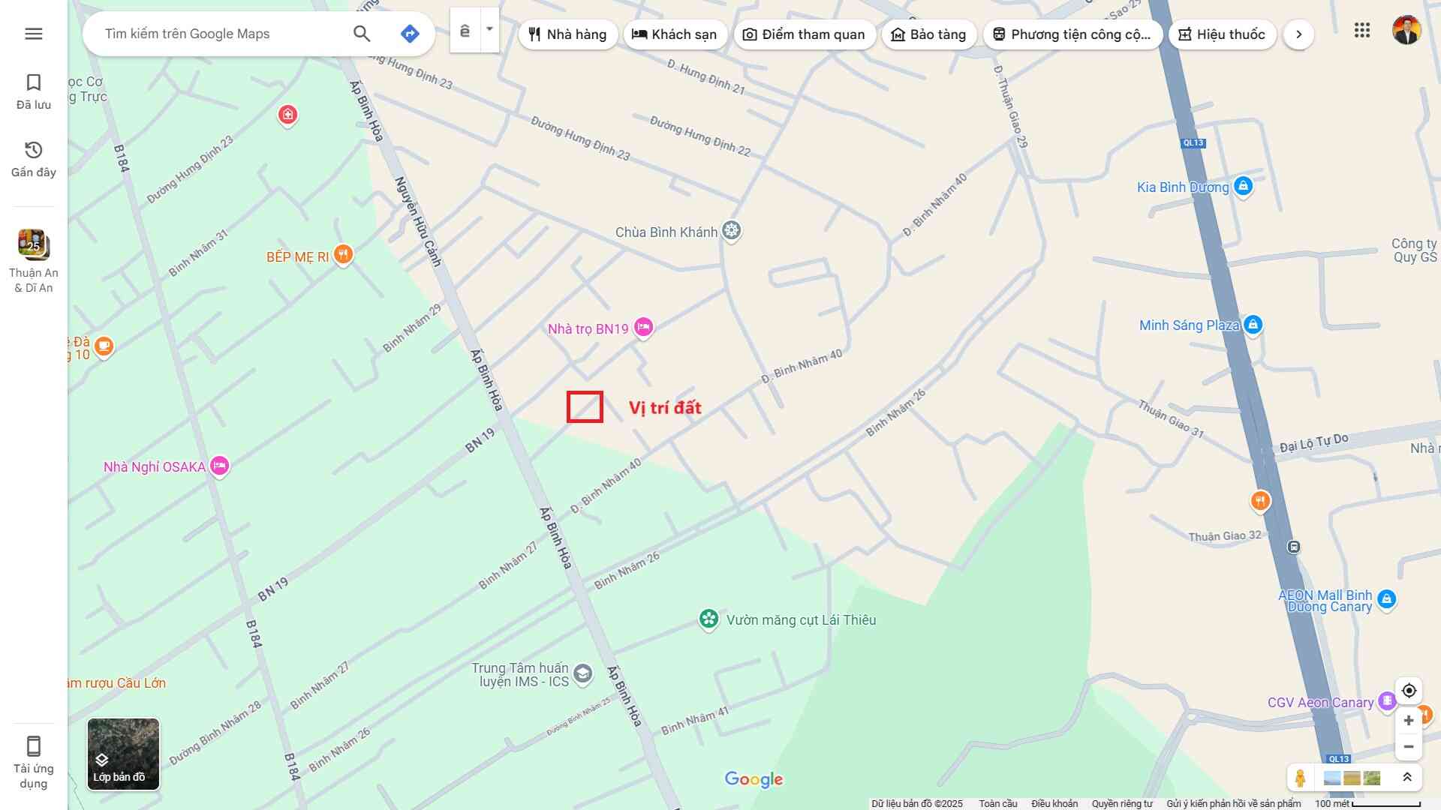The height and width of the screenshot is (810, 1441).
Task: Open the dropdown arrow beside the font icon
Action: (x=489, y=30)
